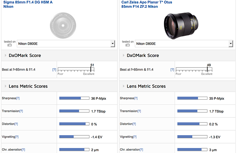This screenshot has height=153, width=237.
Task: Click the Sigma chromatic aberration bar at 2 µm
Action: pos(74,150)
